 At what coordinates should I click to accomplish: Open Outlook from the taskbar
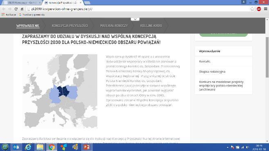pyautogui.click(x=16, y=147)
